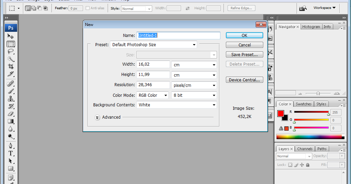Choose Intersect with selection mode
Image resolution: width=351 pixels, height=184 pixels.
(x=46, y=8)
